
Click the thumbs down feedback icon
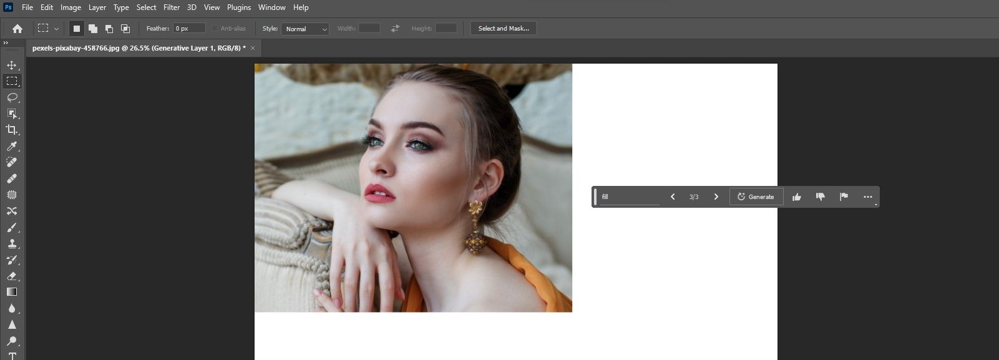click(x=821, y=197)
